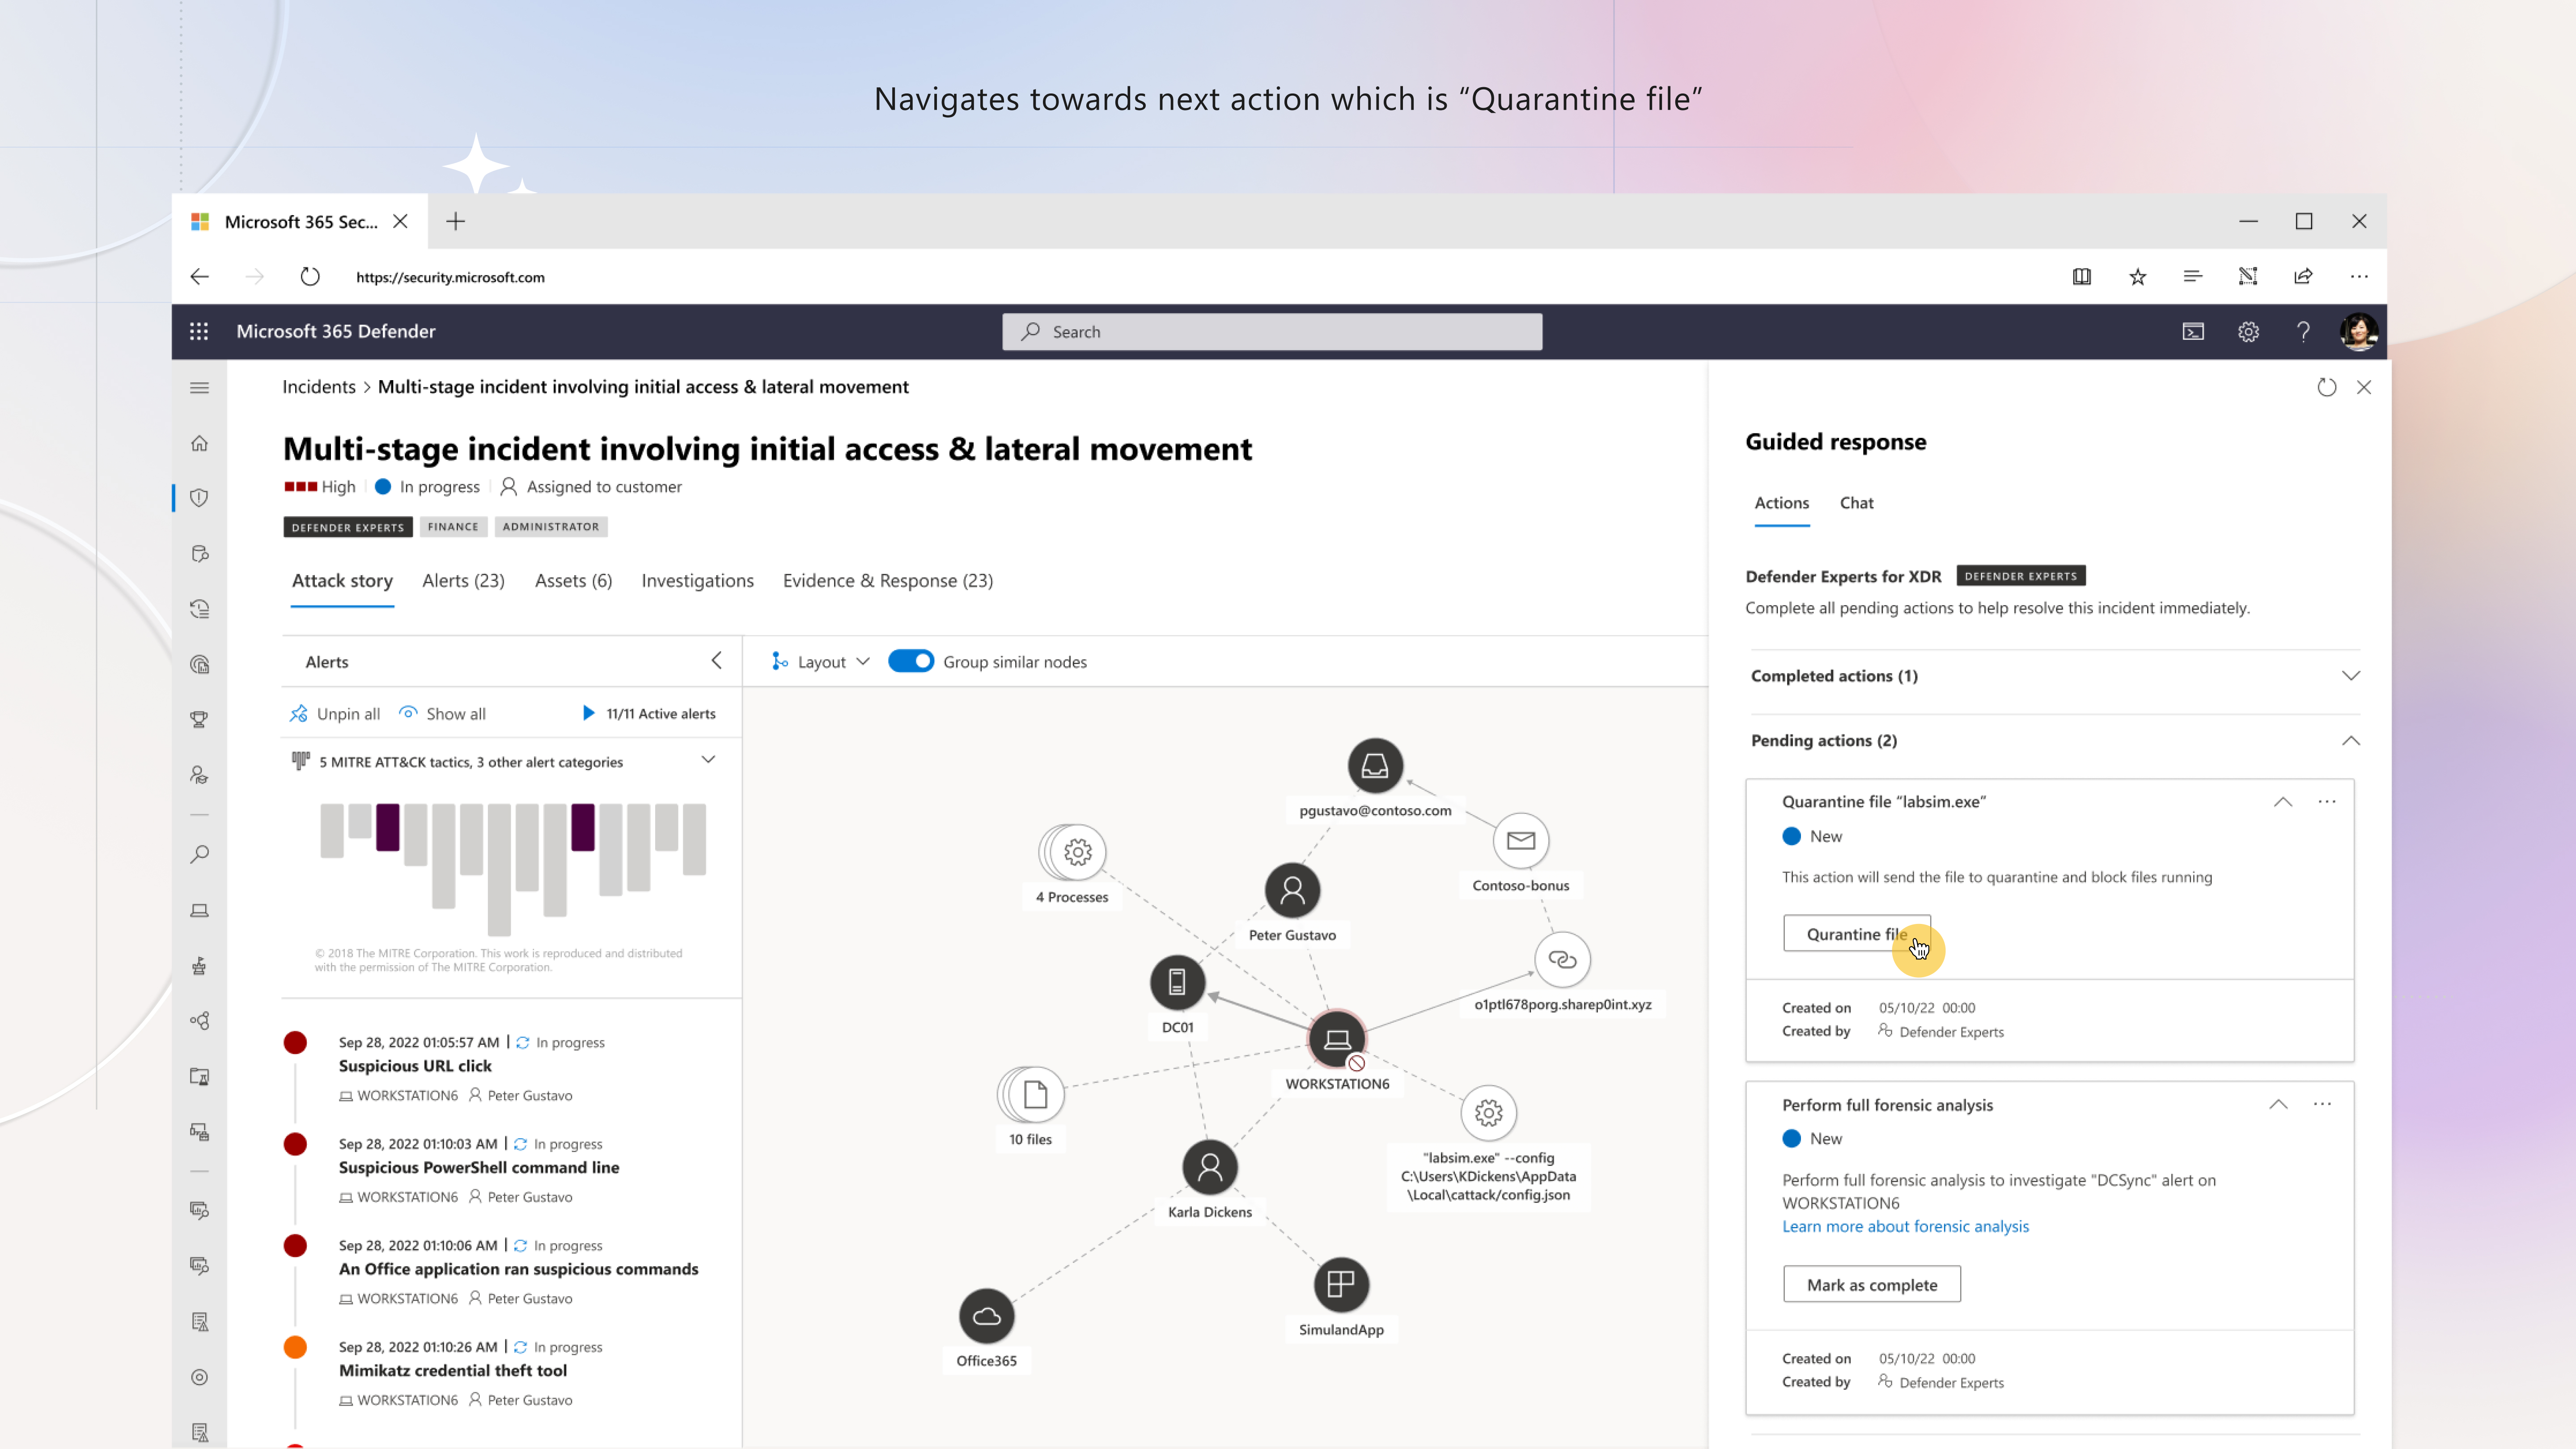Collapse the Alerts panel chevron
The height and width of the screenshot is (1449, 2576).
[716, 660]
